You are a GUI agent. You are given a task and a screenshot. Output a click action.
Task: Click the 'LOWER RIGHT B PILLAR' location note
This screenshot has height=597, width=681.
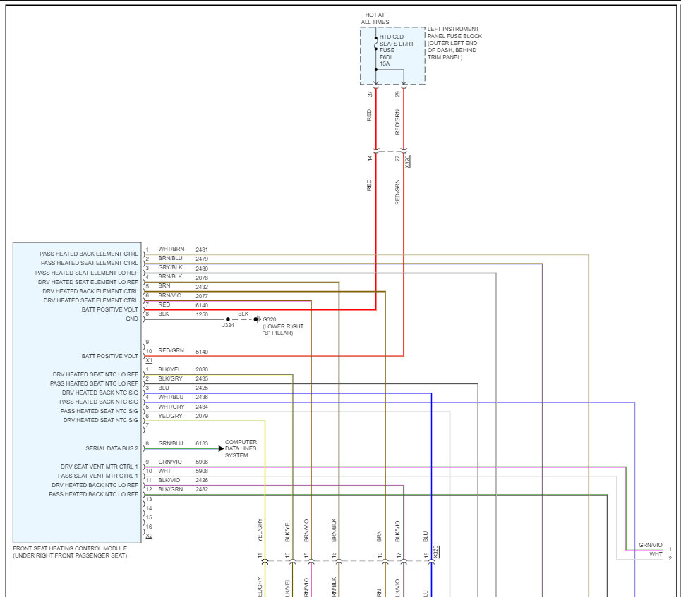pos(283,329)
